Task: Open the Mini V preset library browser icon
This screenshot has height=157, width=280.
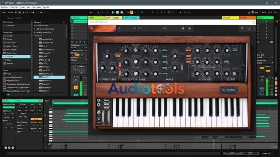Action: (120, 28)
